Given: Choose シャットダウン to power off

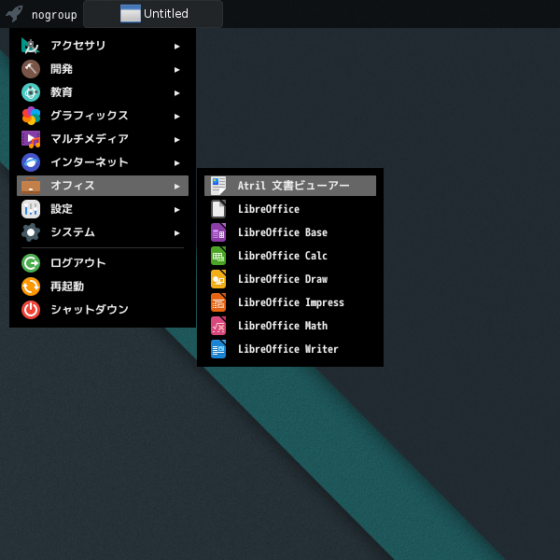Looking at the screenshot, I should tap(103, 310).
